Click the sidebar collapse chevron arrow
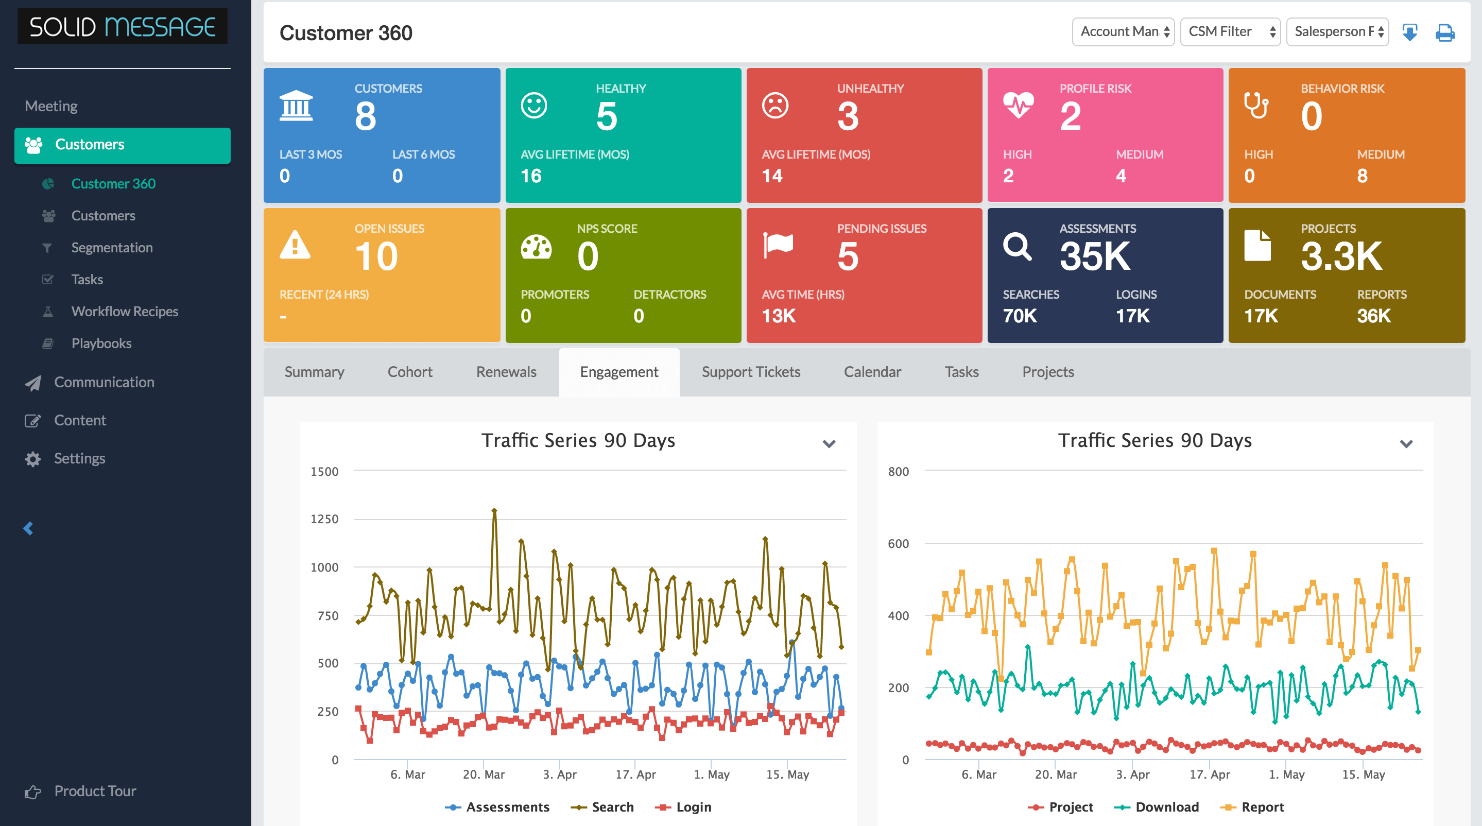The width and height of the screenshot is (1482, 826). 28,528
